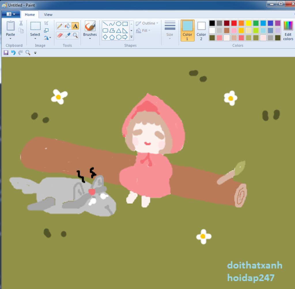
Task: Activate the Color 2 button
Action: pos(201,31)
